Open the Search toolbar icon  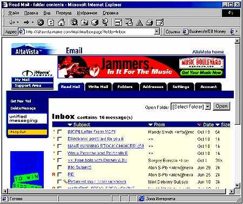pos(74,22)
